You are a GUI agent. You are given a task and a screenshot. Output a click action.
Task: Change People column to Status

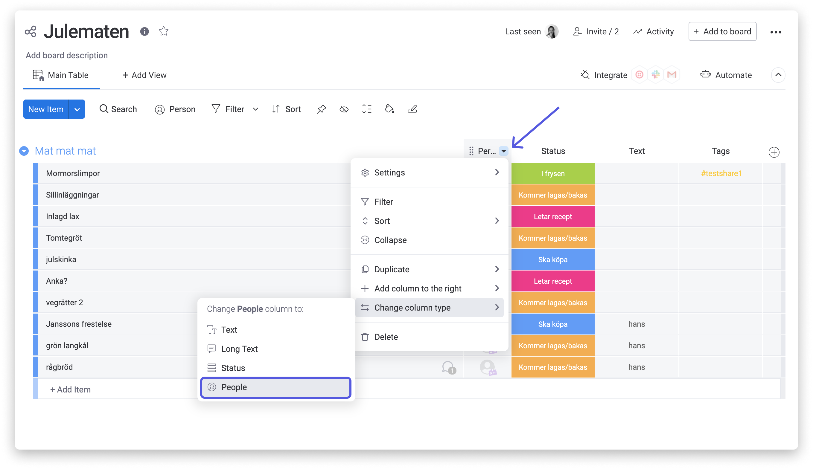point(276,368)
